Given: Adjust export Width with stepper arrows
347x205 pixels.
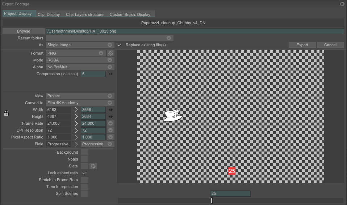Looking at the screenshot, I should click(110, 110).
